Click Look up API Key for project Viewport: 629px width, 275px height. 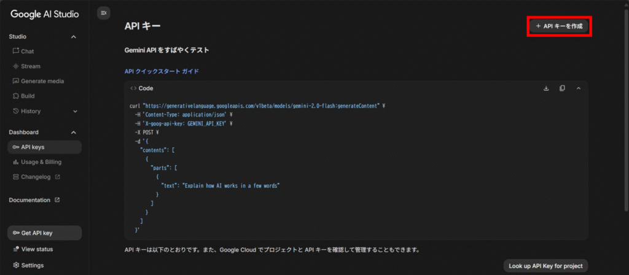pyautogui.click(x=545, y=266)
